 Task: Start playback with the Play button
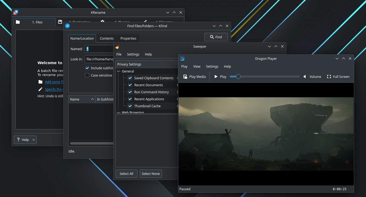[220, 77]
